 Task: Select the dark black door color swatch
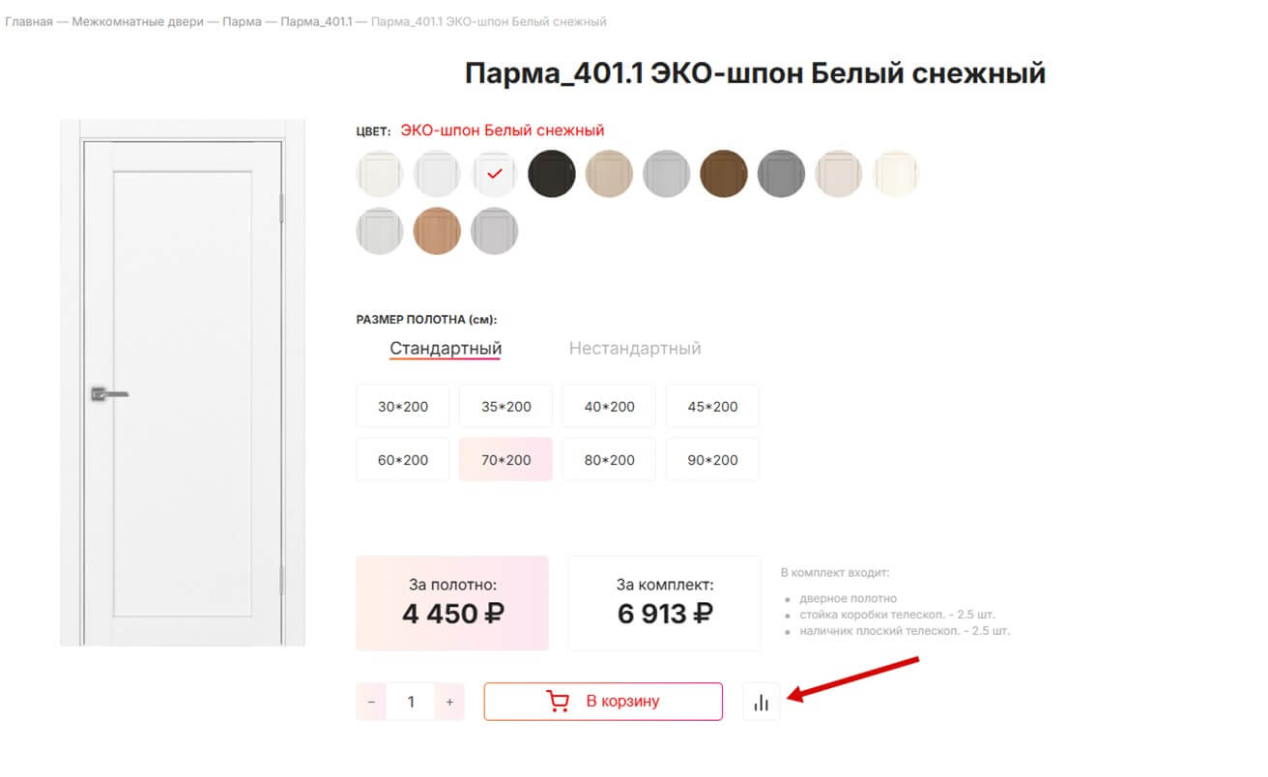point(552,174)
